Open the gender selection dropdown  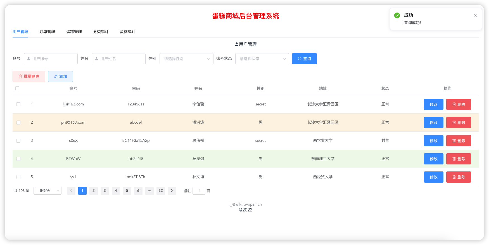186,59
